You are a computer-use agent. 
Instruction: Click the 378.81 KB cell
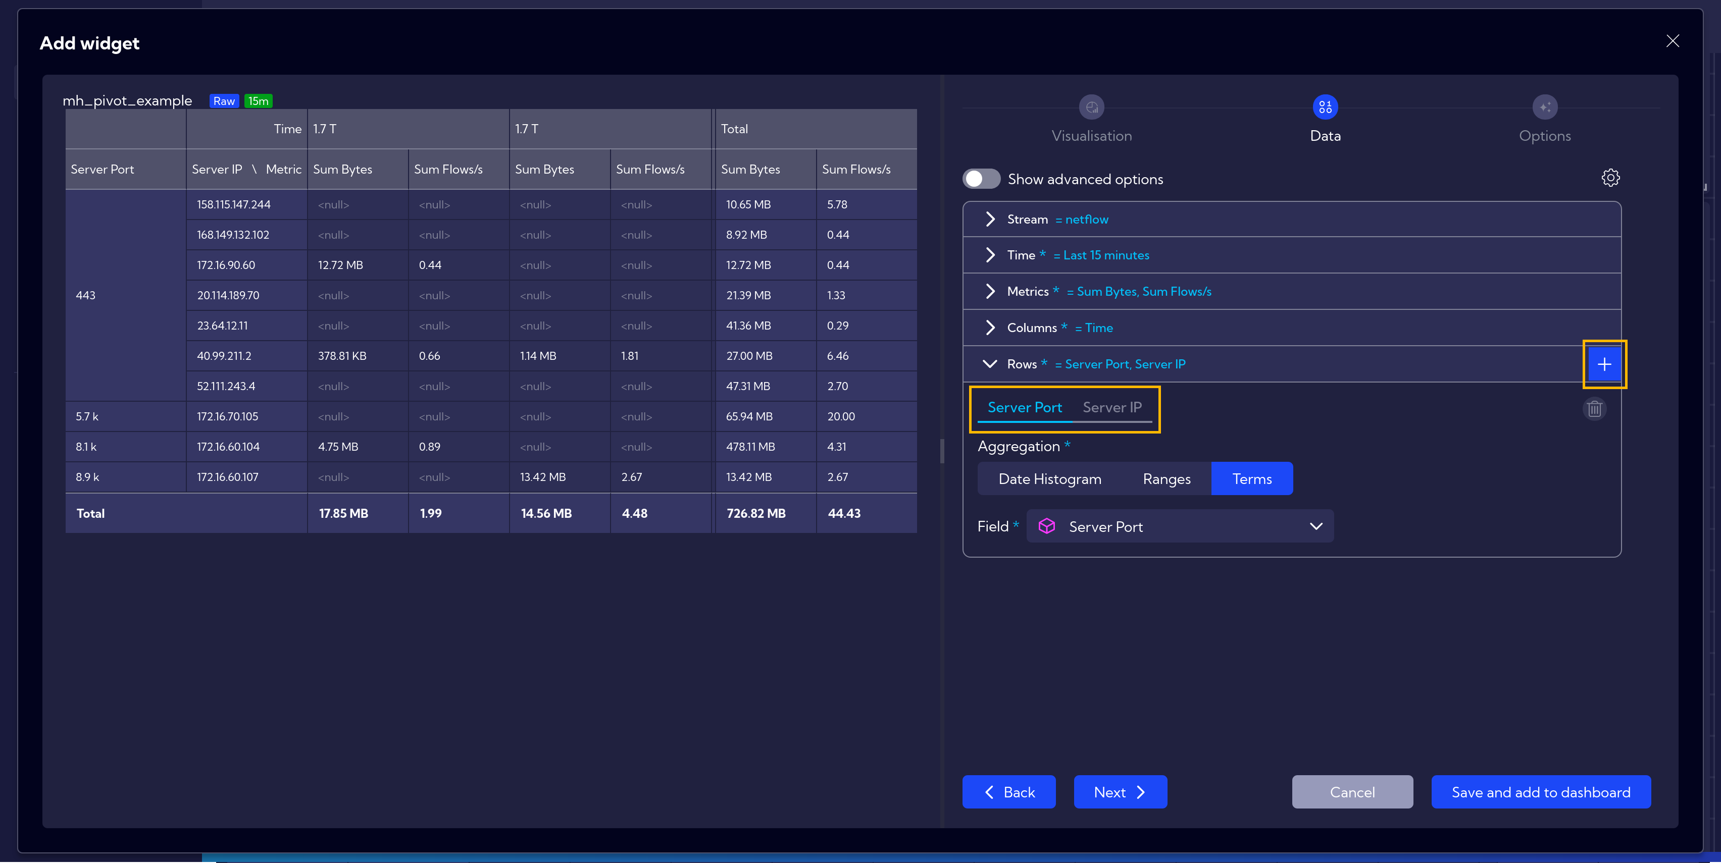[x=358, y=356]
